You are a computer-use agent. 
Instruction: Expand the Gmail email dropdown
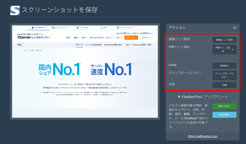225,66
